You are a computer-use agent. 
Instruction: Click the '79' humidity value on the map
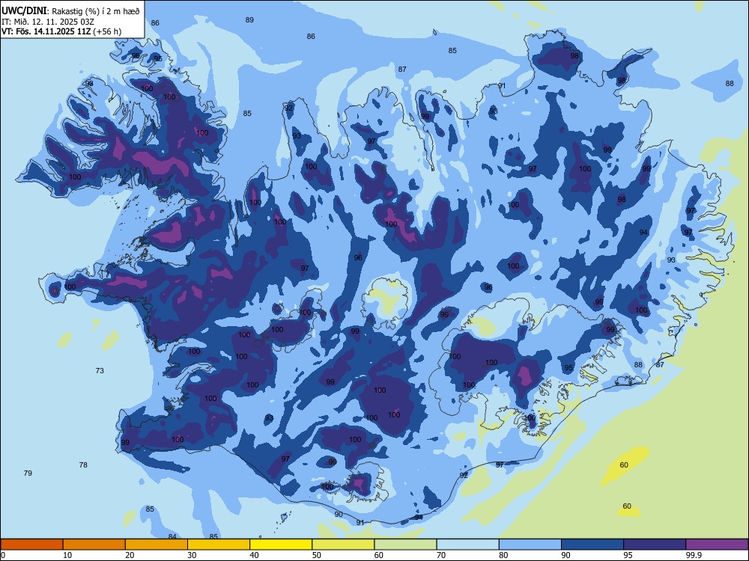pyautogui.click(x=28, y=473)
